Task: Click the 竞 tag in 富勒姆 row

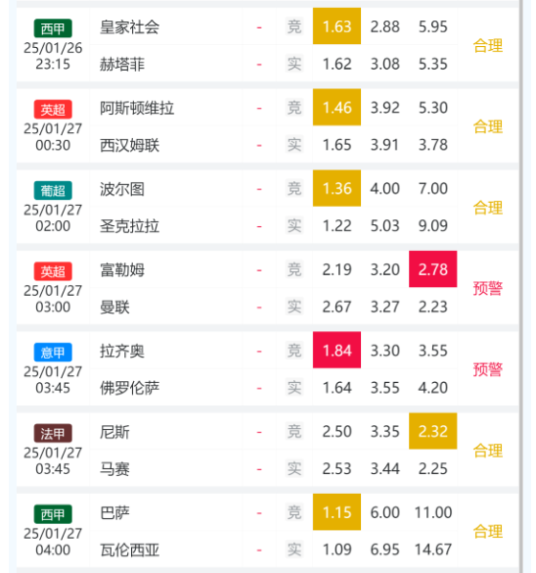Action: pos(294,269)
